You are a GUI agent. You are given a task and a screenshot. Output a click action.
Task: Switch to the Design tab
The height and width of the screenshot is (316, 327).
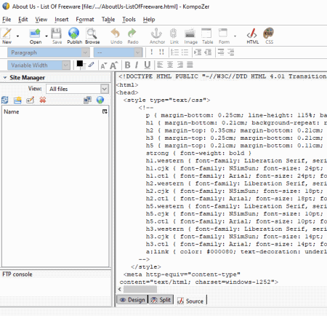point(132,300)
